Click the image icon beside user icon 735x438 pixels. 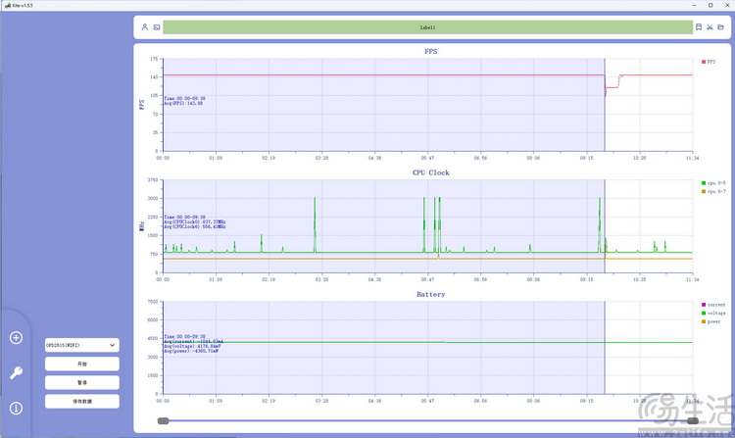pos(156,27)
